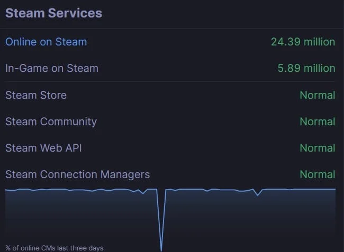Screen dimensions: 344x252
Task: Click the left starting point of the graph line
Action: click(x=6, y=190)
